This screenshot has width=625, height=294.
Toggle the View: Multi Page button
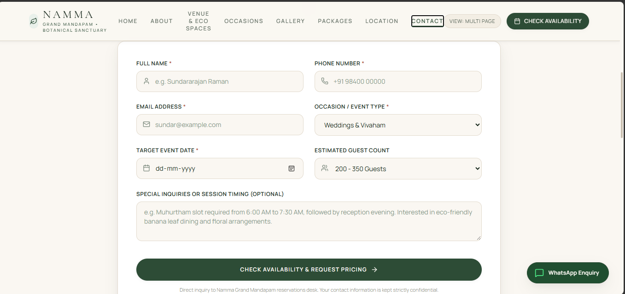pos(472,21)
